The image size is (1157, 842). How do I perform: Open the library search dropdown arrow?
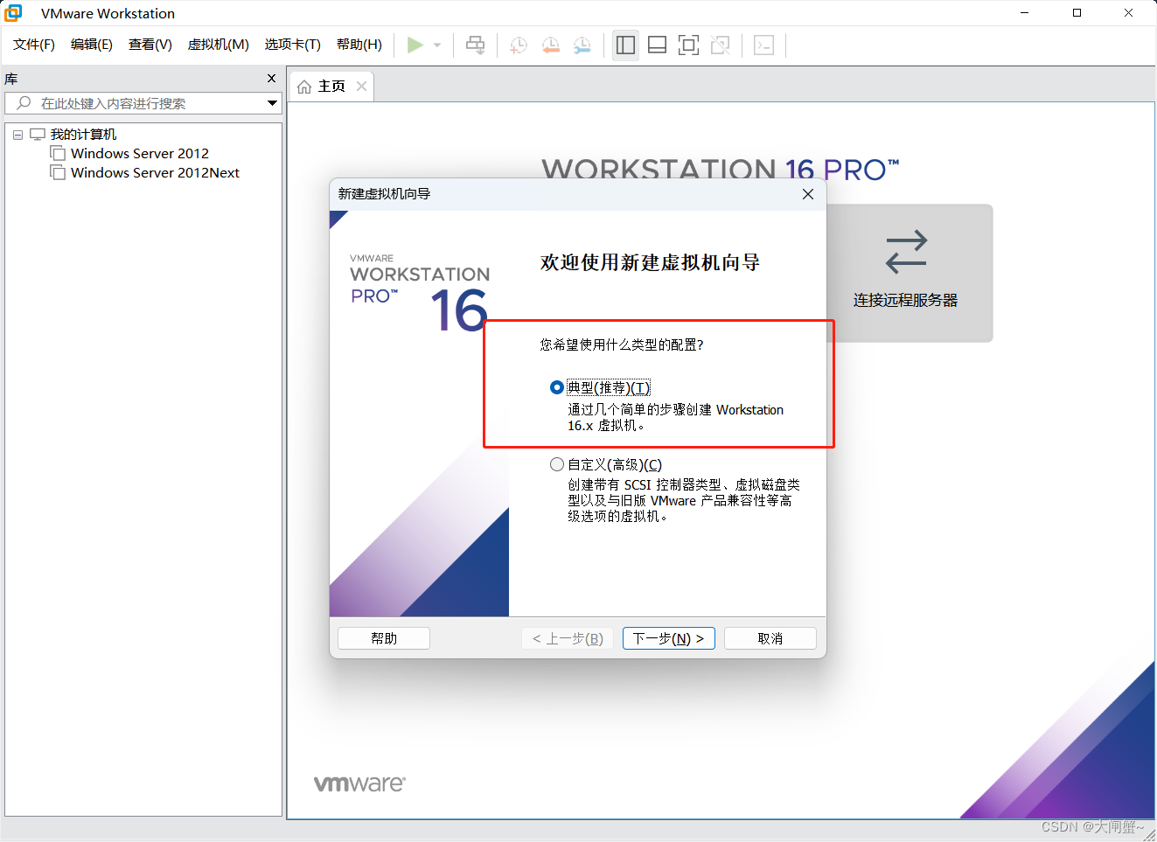[272, 103]
